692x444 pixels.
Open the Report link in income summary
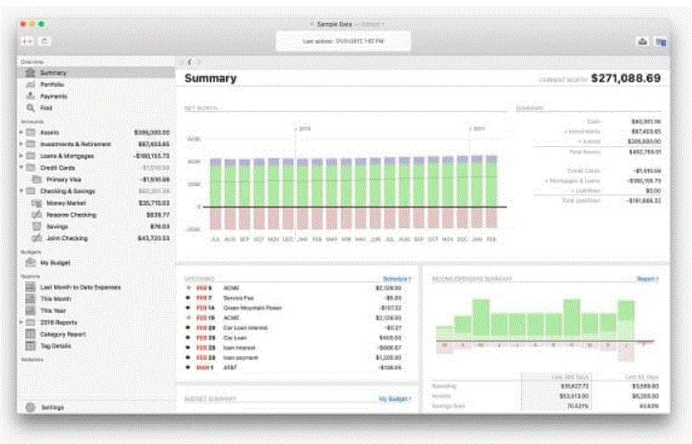tap(647, 279)
